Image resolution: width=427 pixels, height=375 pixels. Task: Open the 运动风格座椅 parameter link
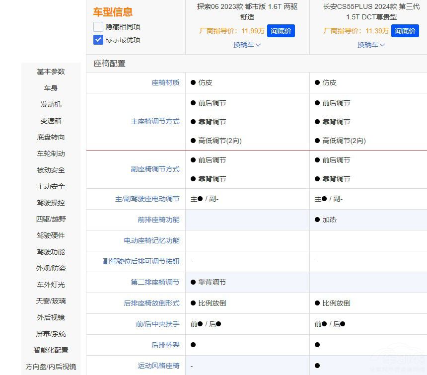(158, 366)
